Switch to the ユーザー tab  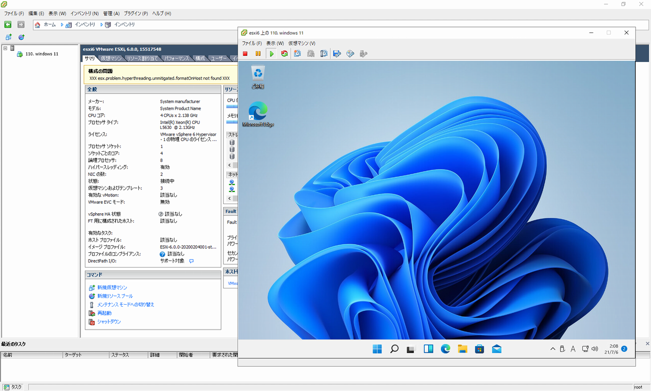click(x=219, y=58)
